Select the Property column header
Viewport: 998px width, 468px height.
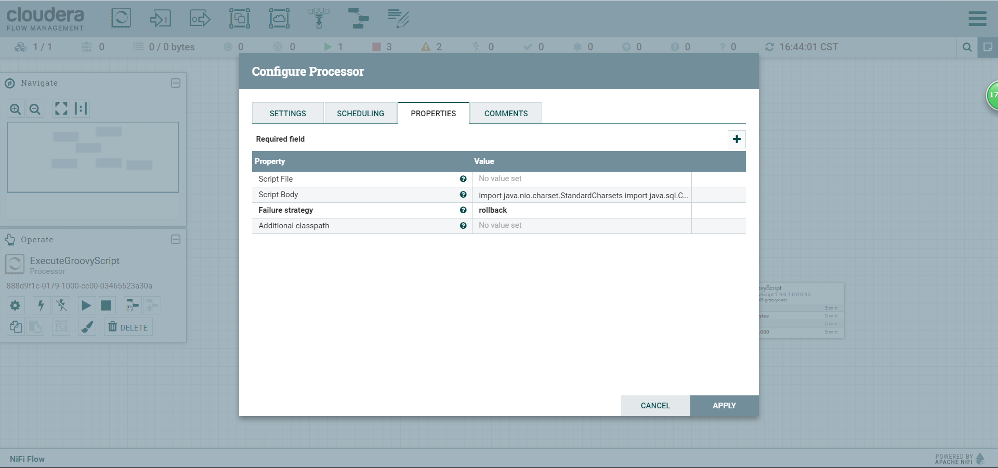point(362,161)
